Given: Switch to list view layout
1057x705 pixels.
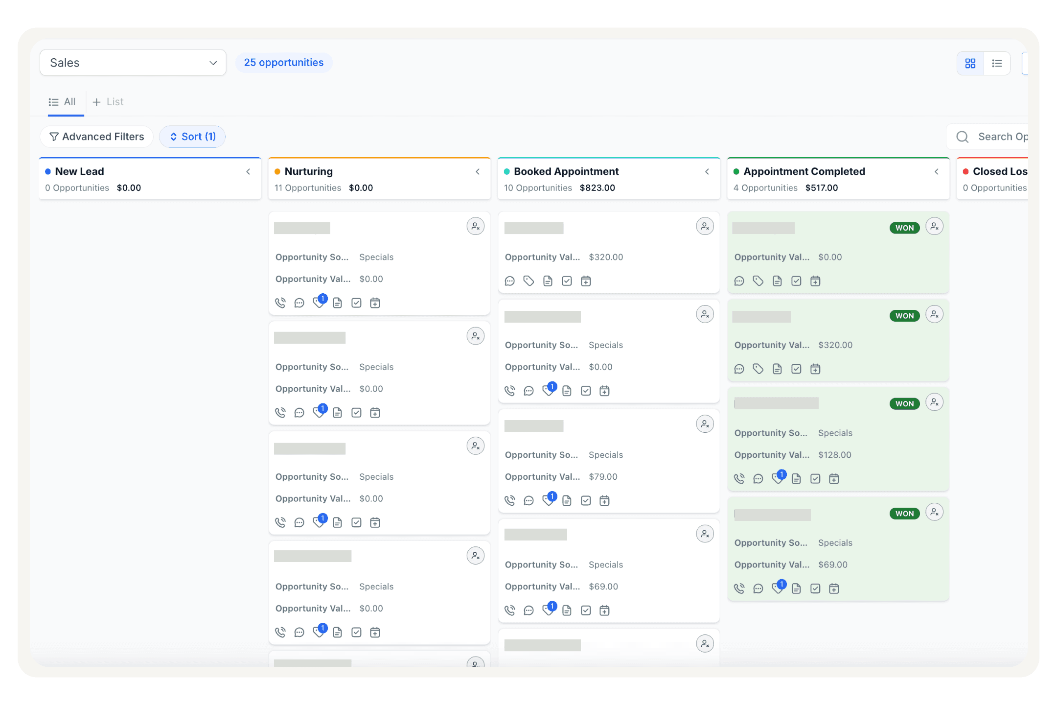Looking at the screenshot, I should 997,63.
